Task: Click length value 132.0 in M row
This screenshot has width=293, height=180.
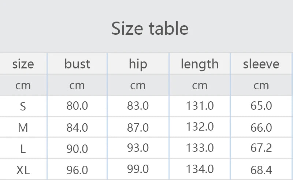Action: click(x=200, y=127)
